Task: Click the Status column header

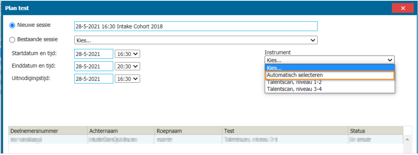Action: tap(374, 131)
